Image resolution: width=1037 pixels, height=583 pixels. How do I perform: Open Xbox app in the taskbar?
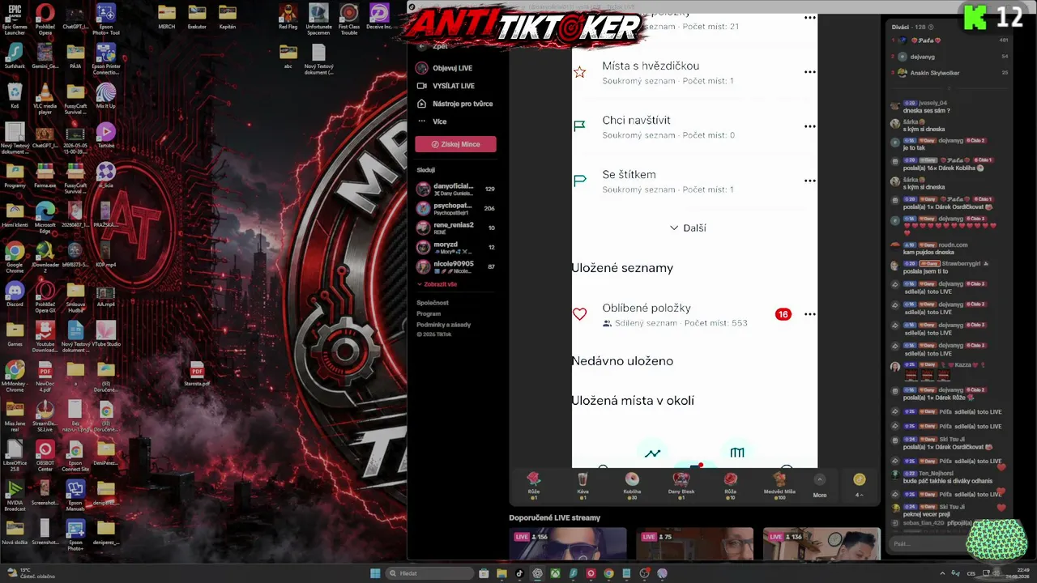[556, 573]
